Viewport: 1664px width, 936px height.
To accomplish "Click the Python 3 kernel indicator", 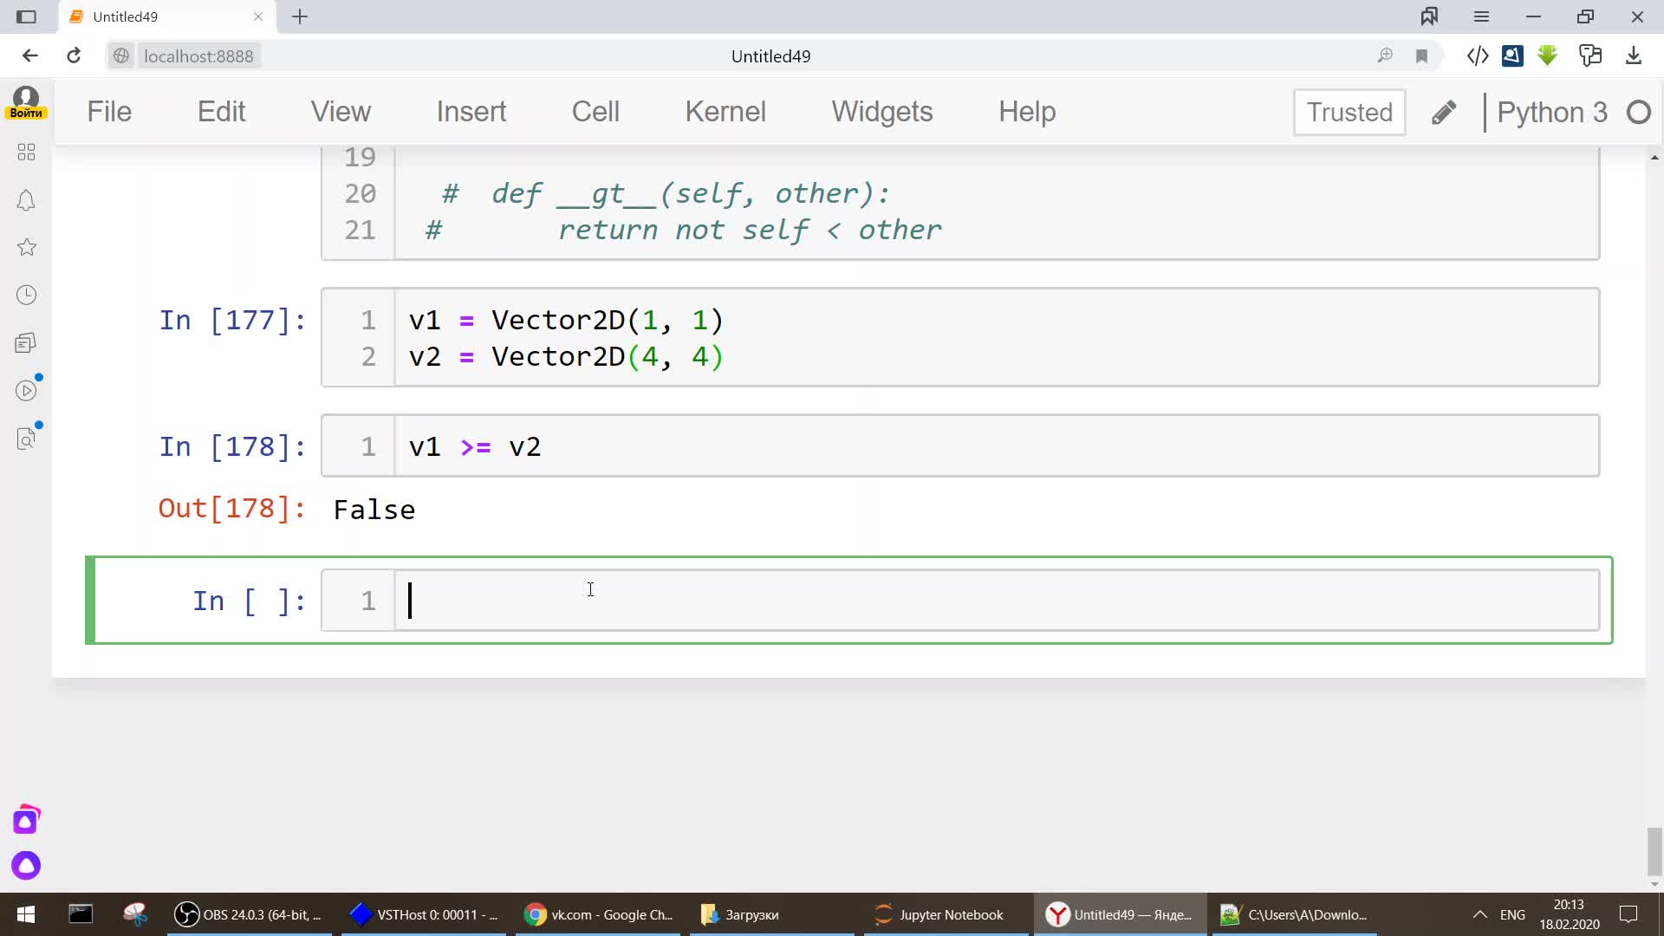I will click(1551, 113).
